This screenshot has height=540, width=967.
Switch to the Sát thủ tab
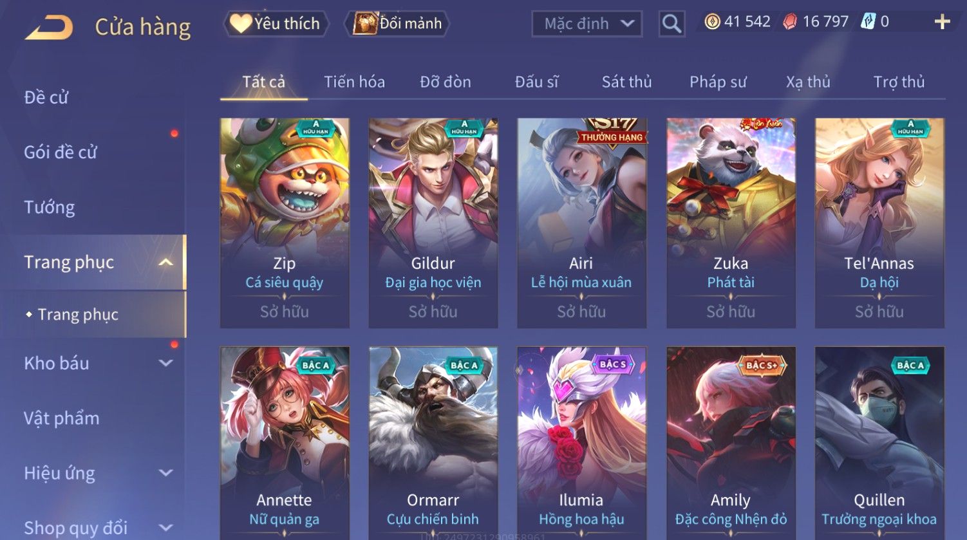point(626,82)
